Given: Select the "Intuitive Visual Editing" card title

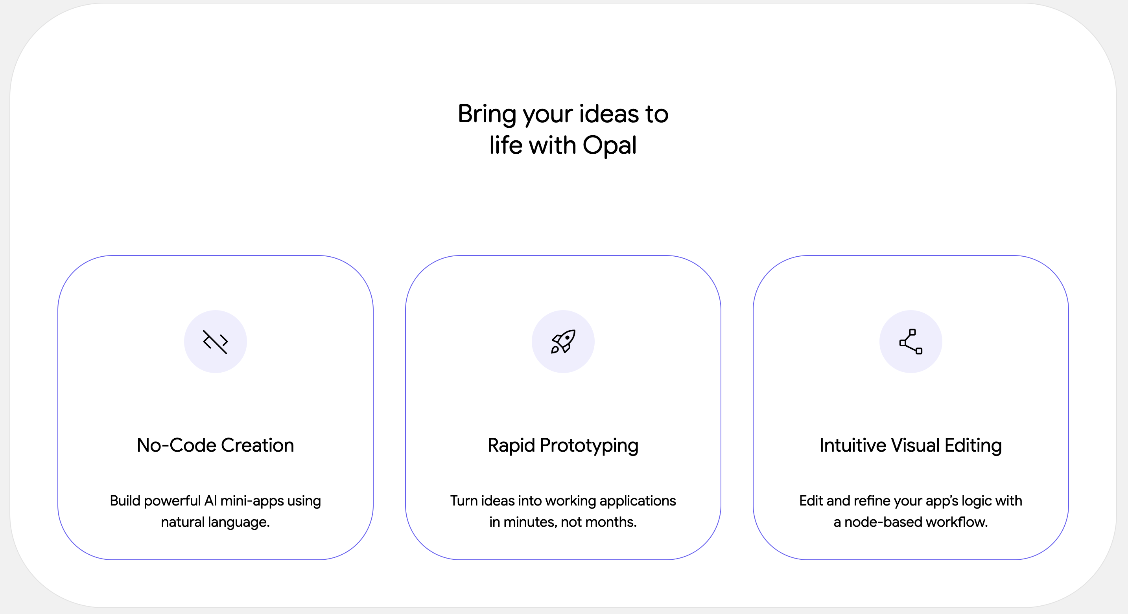Looking at the screenshot, I should point(911,445).
